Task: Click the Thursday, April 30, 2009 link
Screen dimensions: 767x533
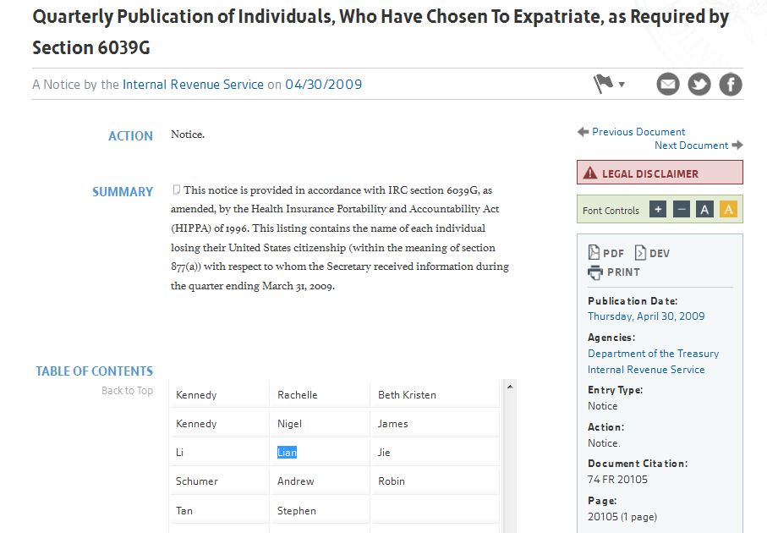Action: [x=646, y=316]
